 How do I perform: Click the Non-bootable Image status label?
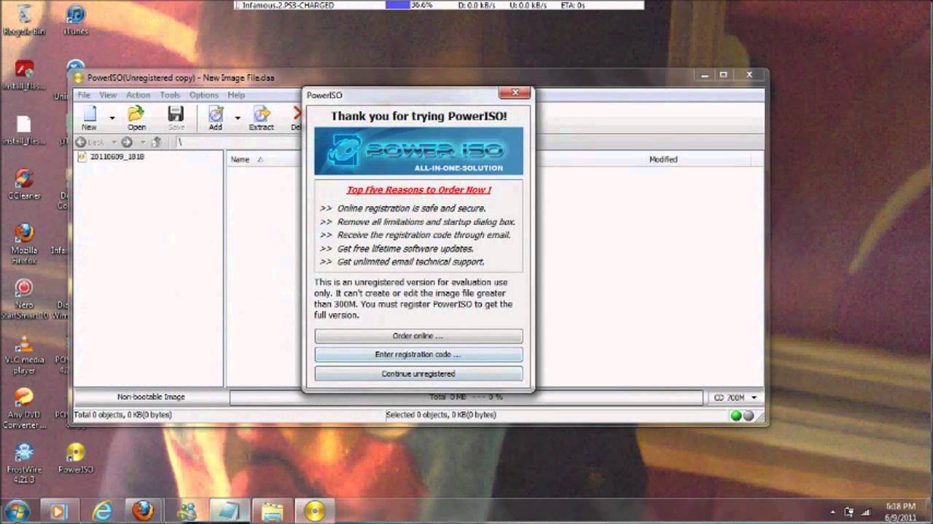pyautogui.click(x=151, y=397)
